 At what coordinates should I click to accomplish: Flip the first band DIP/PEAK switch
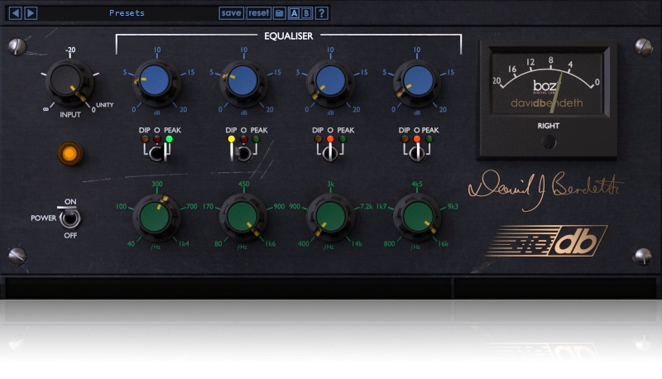point(156,153)
